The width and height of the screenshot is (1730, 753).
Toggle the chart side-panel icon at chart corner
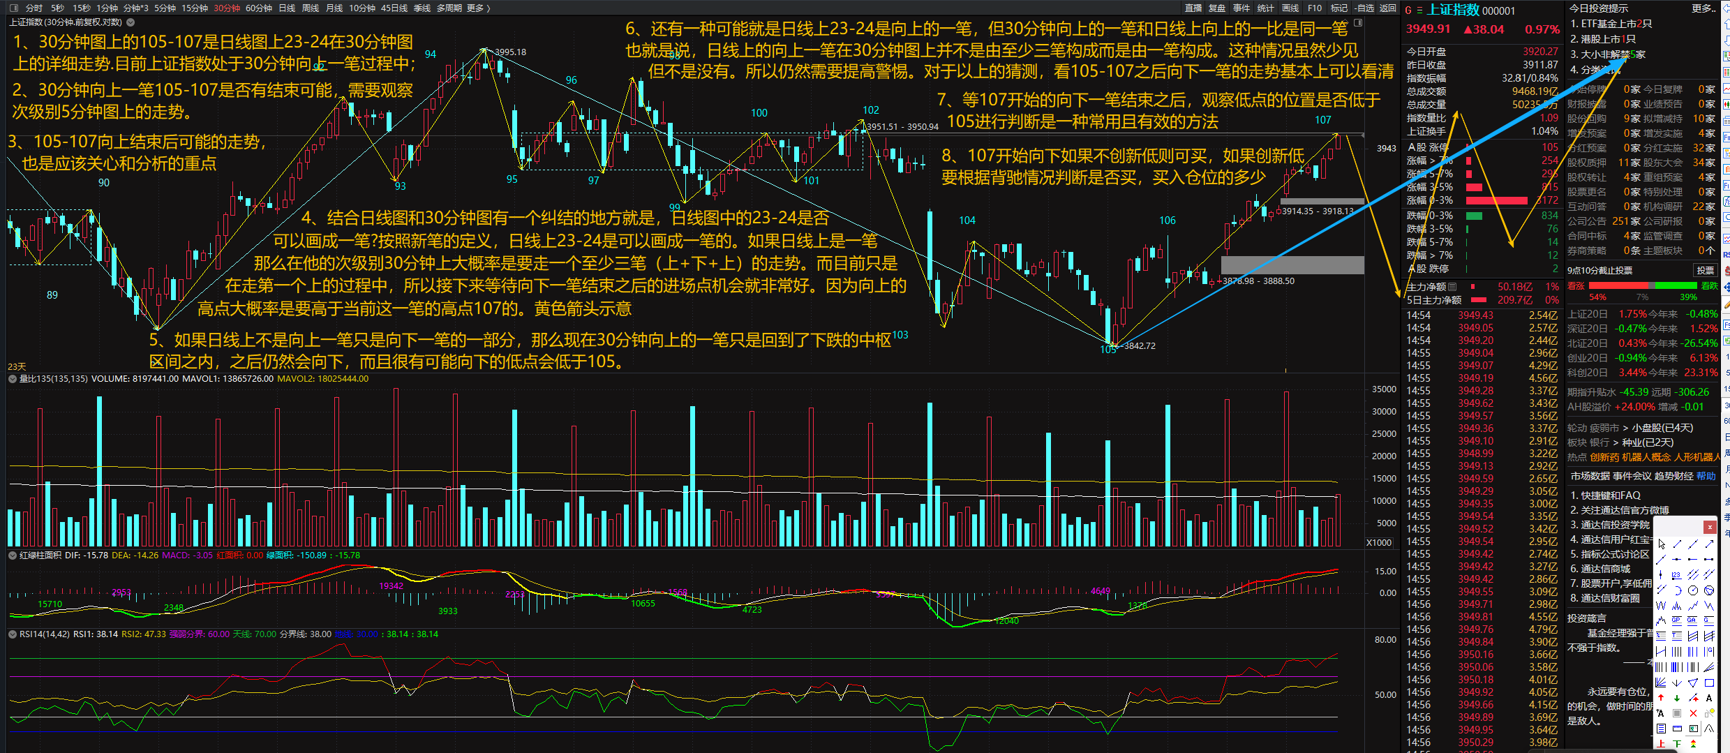[1358, 23]
